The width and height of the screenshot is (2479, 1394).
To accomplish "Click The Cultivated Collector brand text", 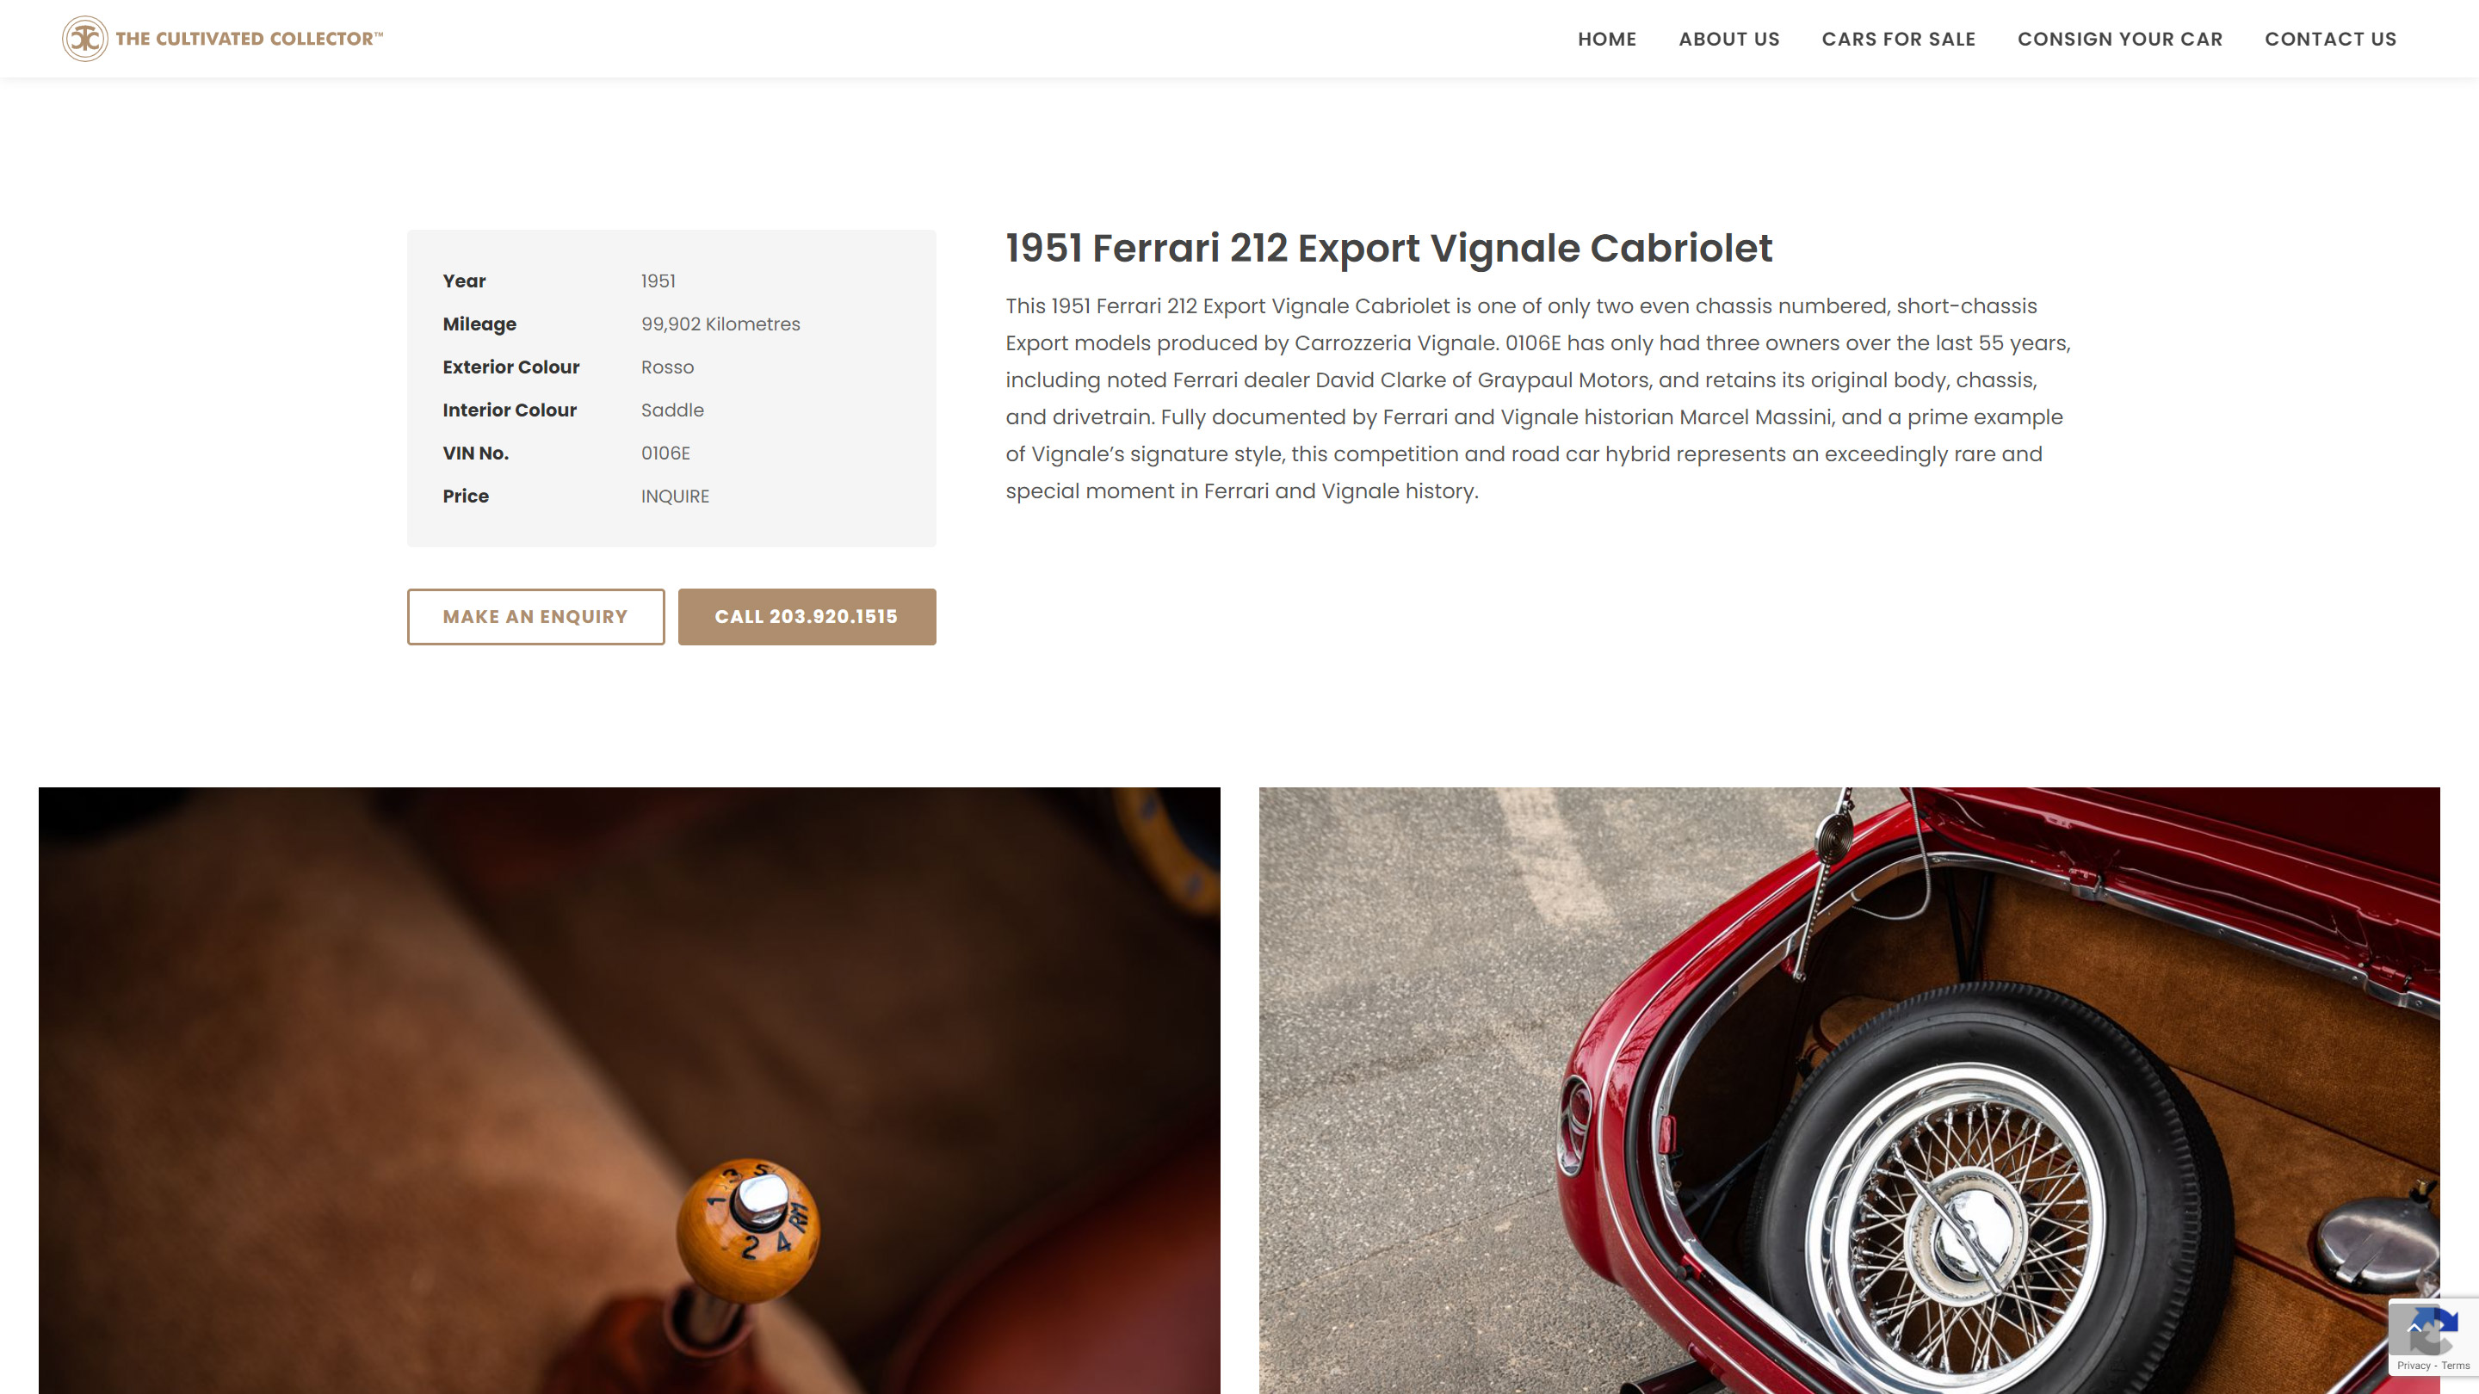I will [250, 39].
